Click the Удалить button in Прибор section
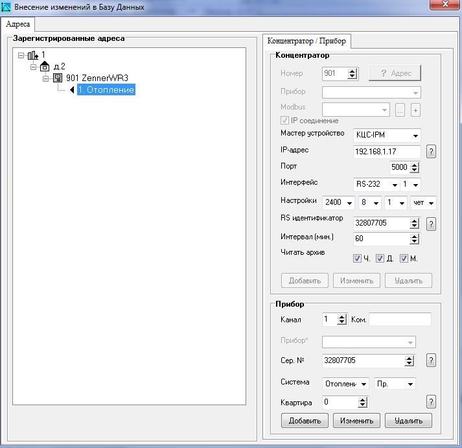Viewport: 462px width, 448px height. tap(408, 421)
